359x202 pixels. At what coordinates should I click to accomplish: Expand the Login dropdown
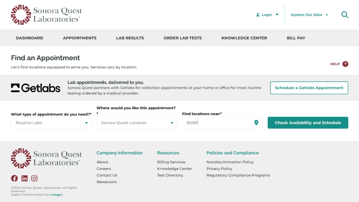pos(267,15)
